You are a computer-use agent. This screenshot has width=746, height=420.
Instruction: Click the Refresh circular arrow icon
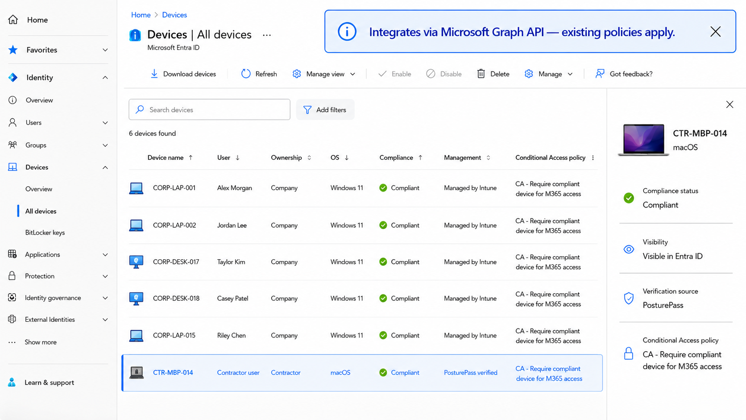tap(246, 74)
